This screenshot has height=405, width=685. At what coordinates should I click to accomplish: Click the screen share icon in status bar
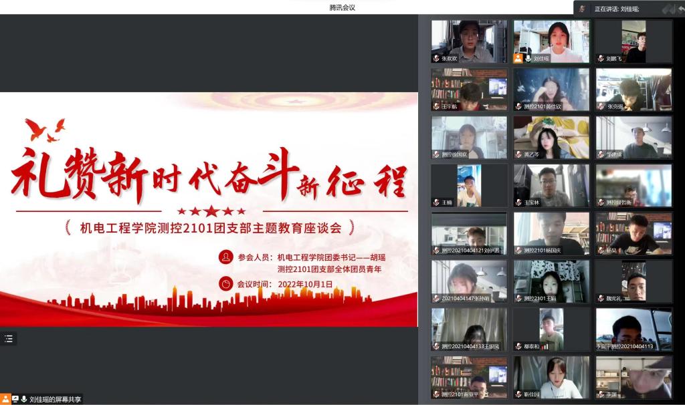[15, 399]
